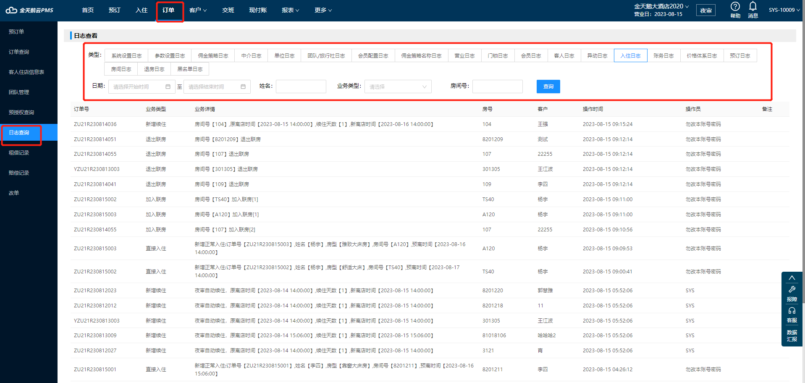Click customer name 郭慧雅

(x=545, y=291)
